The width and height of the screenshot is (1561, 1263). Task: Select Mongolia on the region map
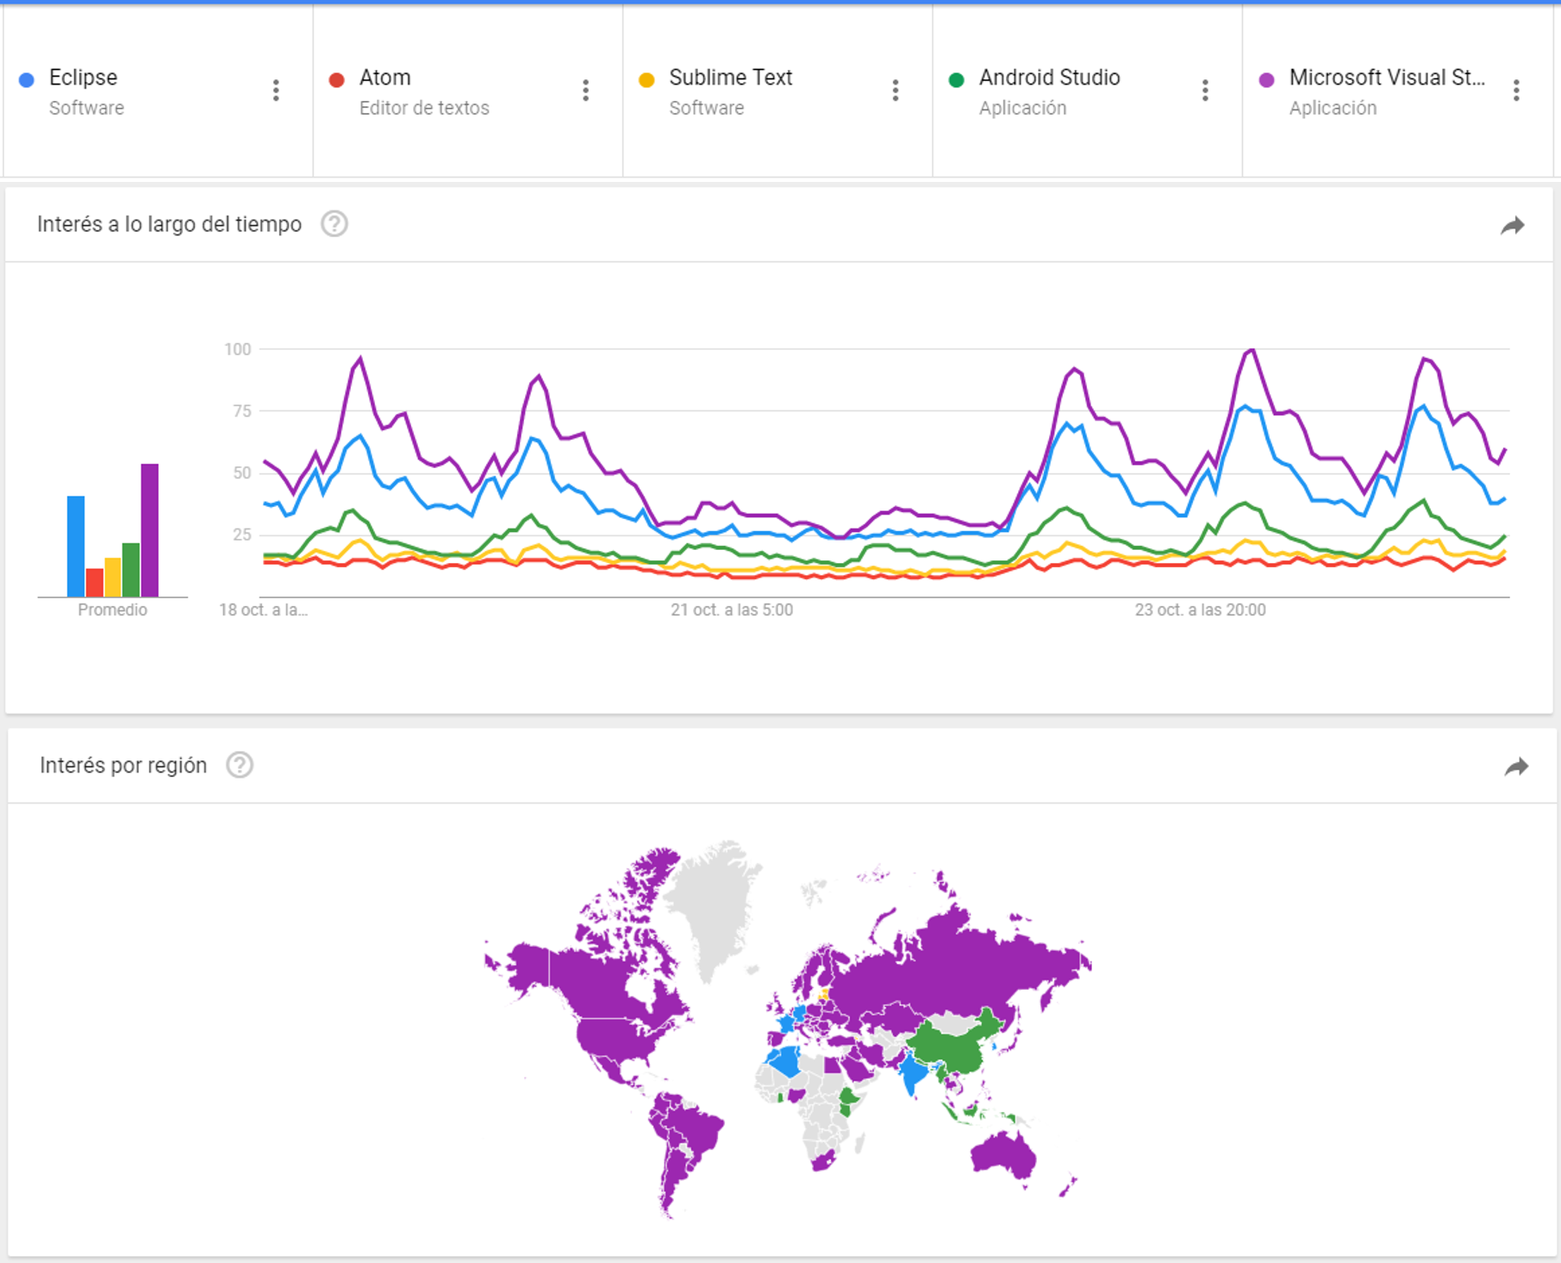[x=952, y=1023]
